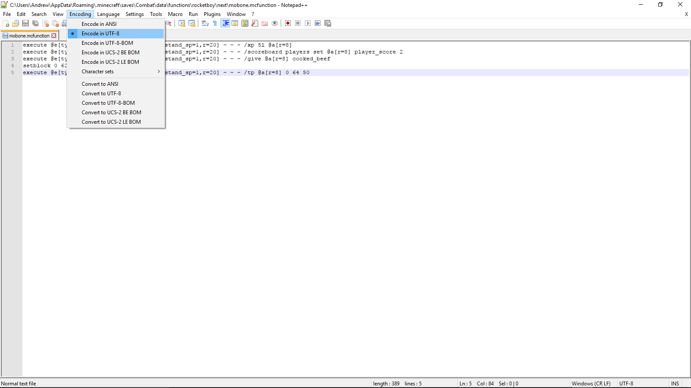The width and height of the screenshot is (691, 388).
Task: Open the Tools menu
Action: click(156, 14)
